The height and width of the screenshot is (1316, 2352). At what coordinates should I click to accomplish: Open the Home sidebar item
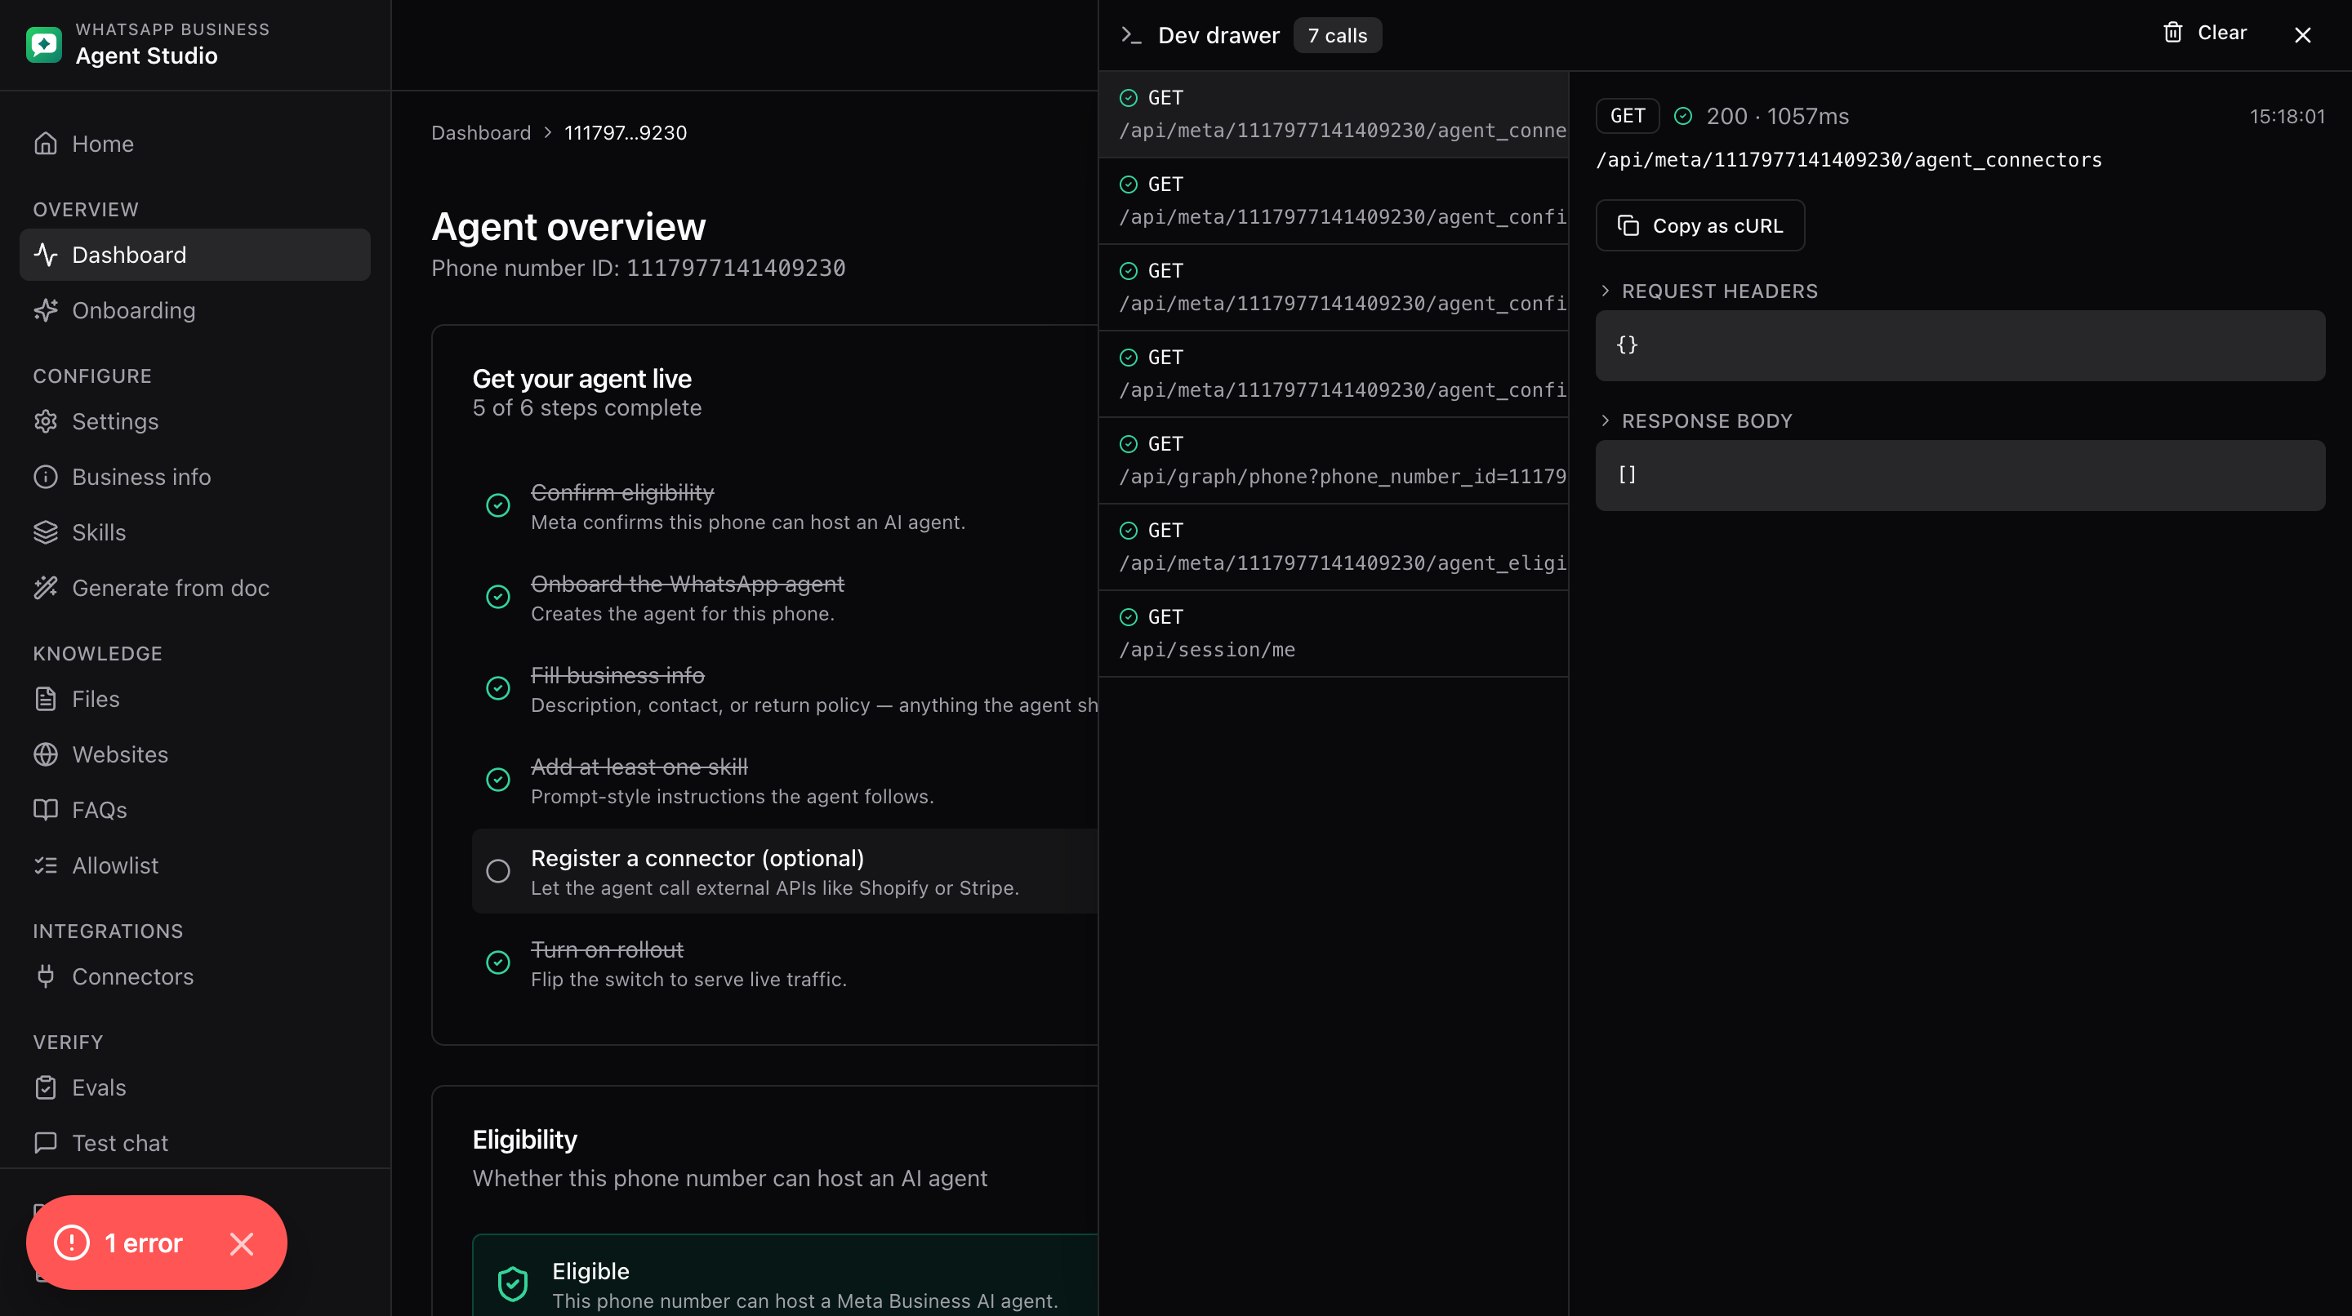[x=194, y=144]
